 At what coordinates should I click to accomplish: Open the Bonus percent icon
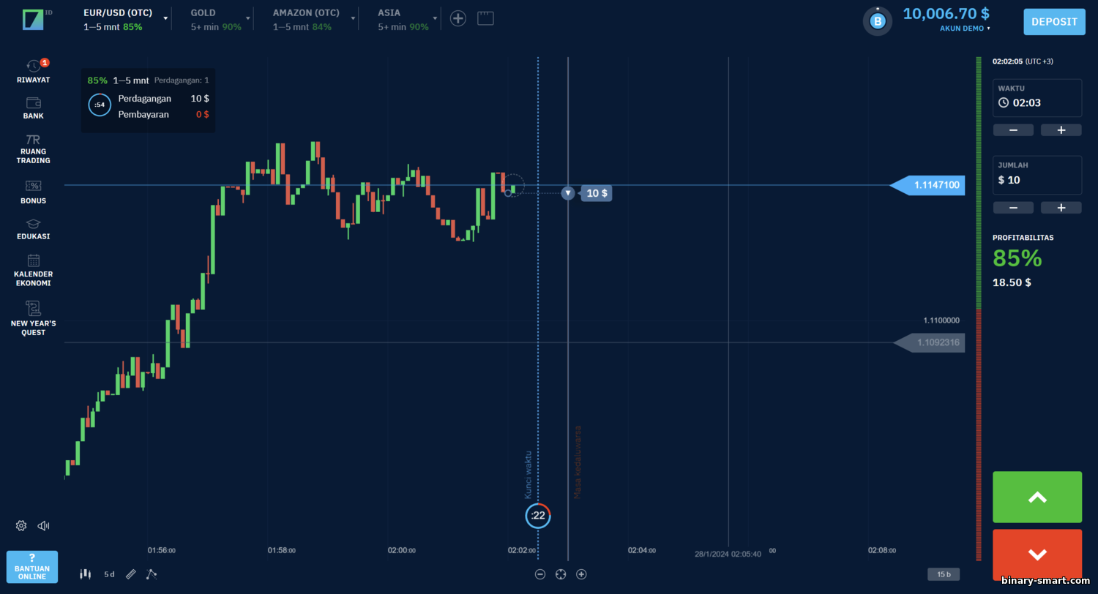point(34,192)
